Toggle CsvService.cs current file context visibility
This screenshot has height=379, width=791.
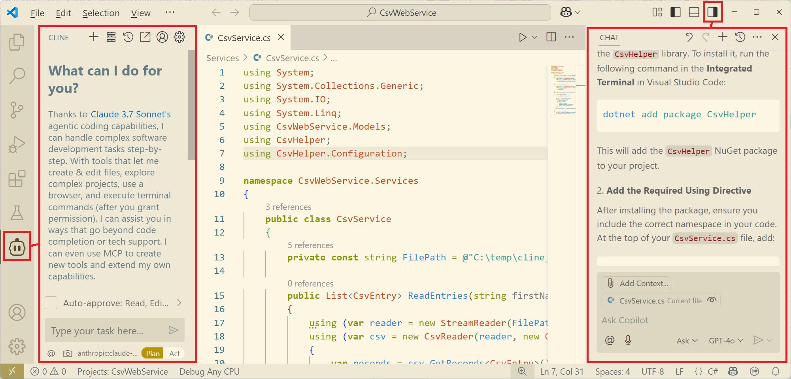click(712, 300)
